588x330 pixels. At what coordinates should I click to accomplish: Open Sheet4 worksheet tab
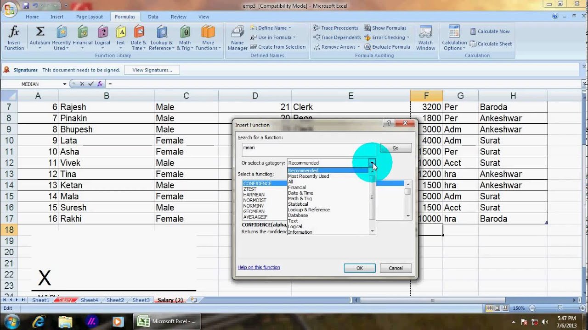(x=89, y=300)
